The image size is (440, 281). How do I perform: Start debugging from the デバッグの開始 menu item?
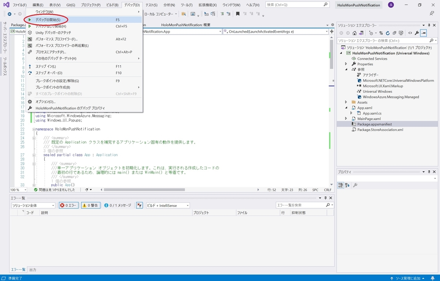coord(84,19)
